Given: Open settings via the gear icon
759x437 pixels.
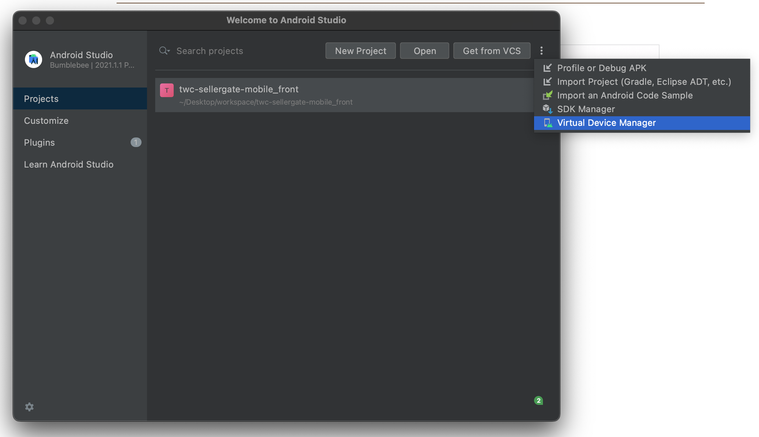Looking at the screenshot, I should 29,407.
